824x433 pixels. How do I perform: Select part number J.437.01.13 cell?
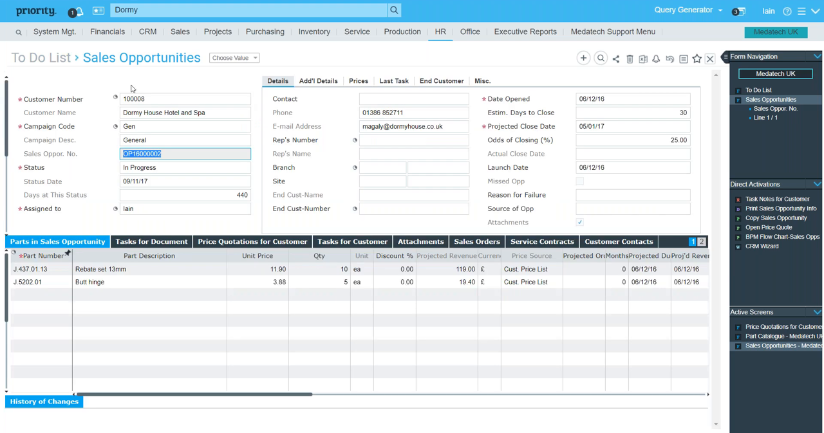point(41,269)
